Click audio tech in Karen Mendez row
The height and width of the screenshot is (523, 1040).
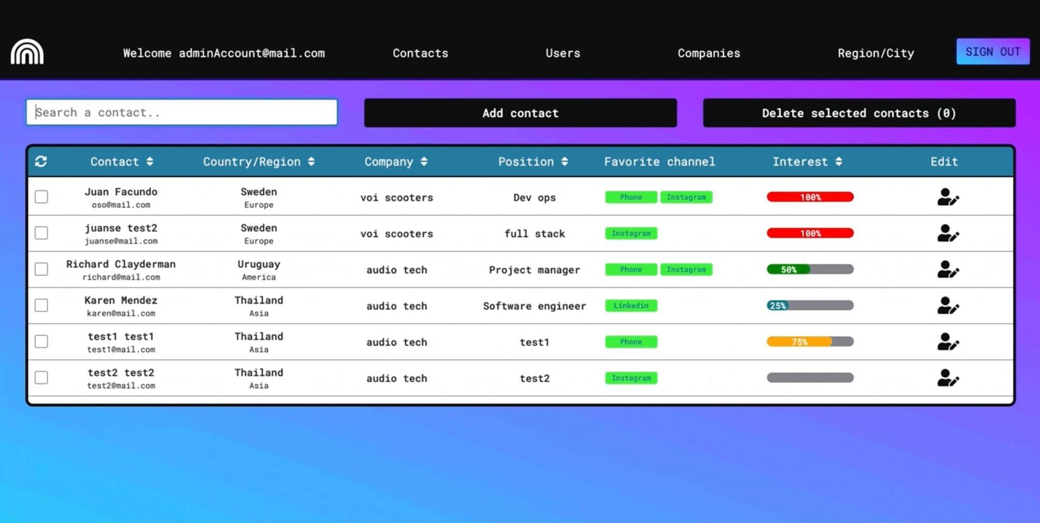397,306
